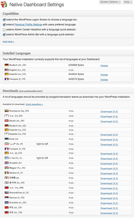Click the US flag next to English (en_US)

6,70
